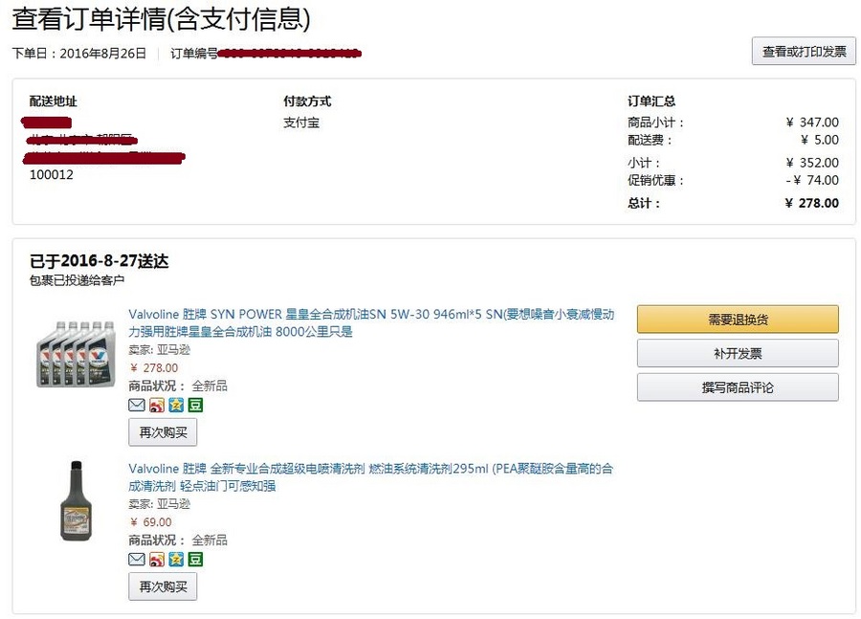Screen dimensions: 861x619
Task: Share fuel cleaner item via Weibo icon
Action: click(157, 560)
